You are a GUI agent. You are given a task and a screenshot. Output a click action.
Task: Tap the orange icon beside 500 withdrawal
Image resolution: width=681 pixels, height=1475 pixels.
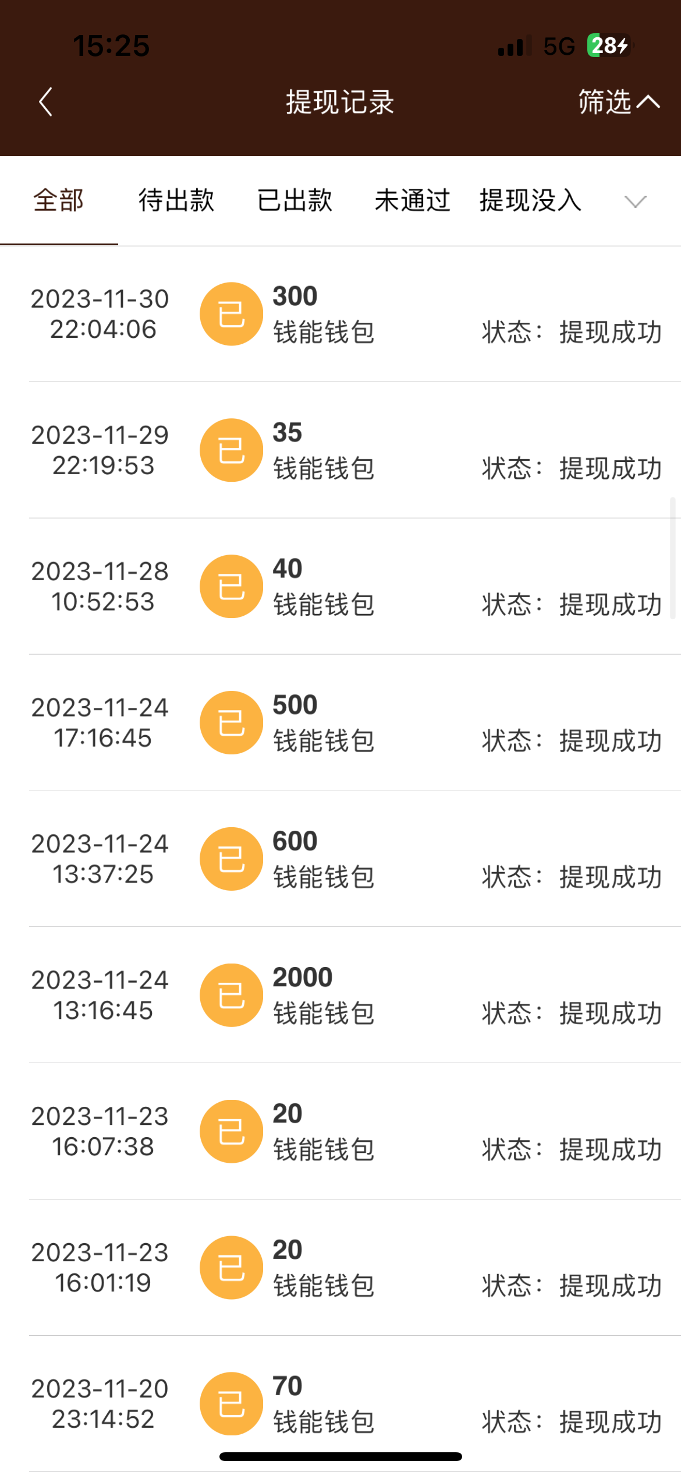231,722
